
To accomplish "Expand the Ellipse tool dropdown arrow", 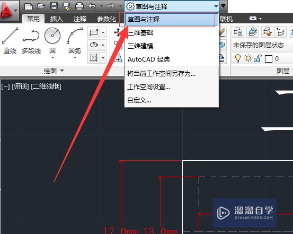I will click(103, 45).
